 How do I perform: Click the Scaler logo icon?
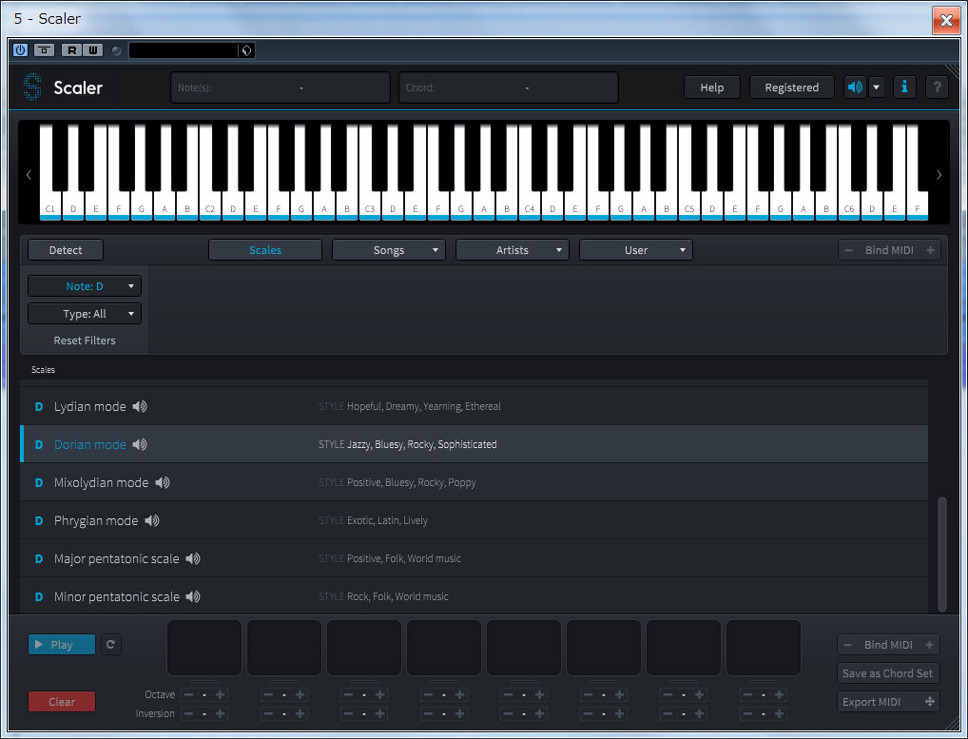click(x=32, y=88)
